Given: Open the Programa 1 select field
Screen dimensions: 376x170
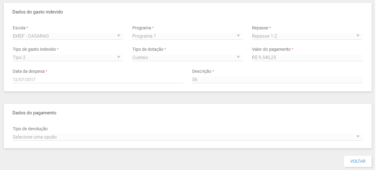Looking at the screenshot, I should [x=187, y=36].
